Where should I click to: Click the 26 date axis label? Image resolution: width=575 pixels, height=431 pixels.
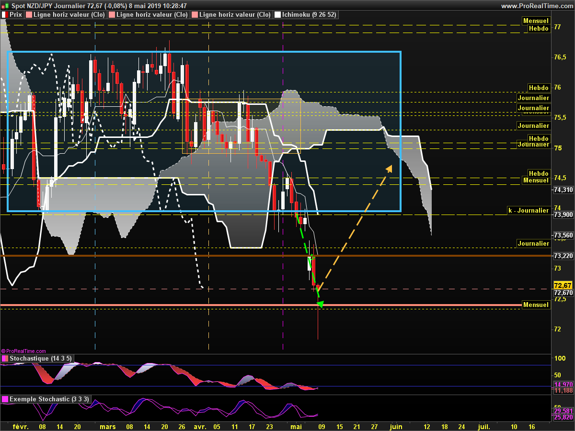click(x=182, y=426)
